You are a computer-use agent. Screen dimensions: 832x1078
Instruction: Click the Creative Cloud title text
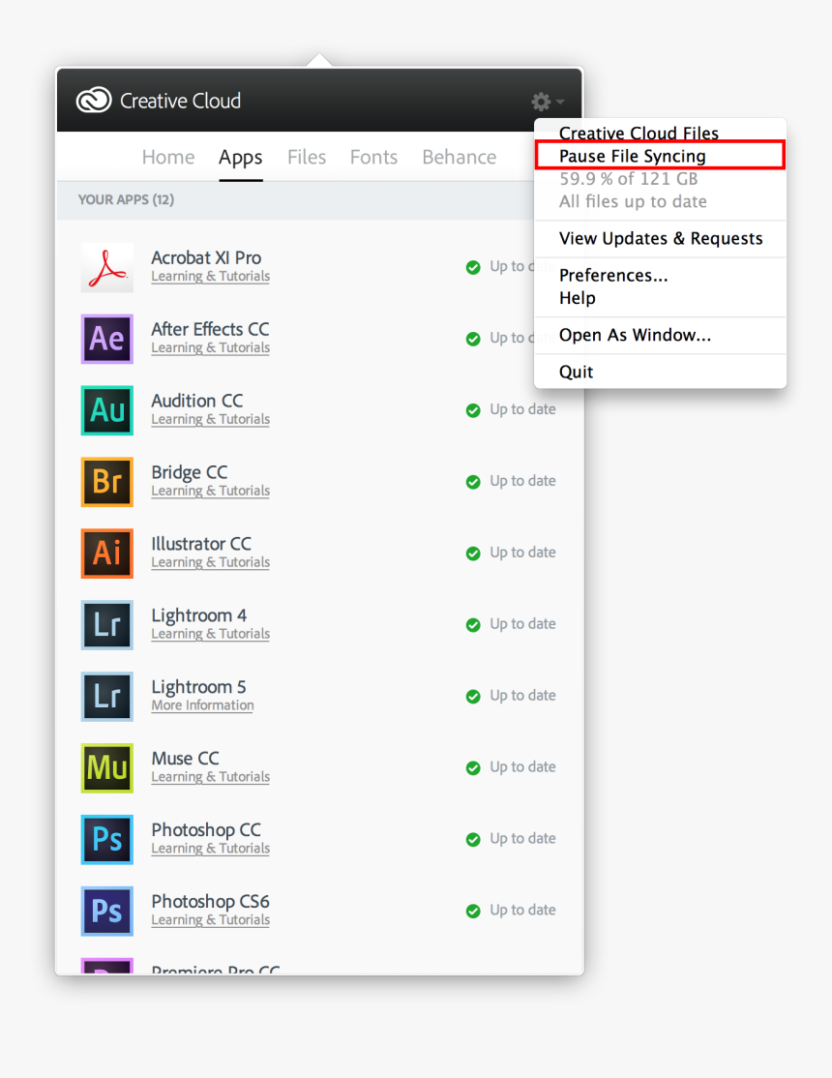tap(180, 101)
